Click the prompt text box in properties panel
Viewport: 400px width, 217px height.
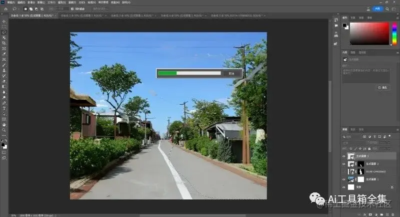coord(366,75)
